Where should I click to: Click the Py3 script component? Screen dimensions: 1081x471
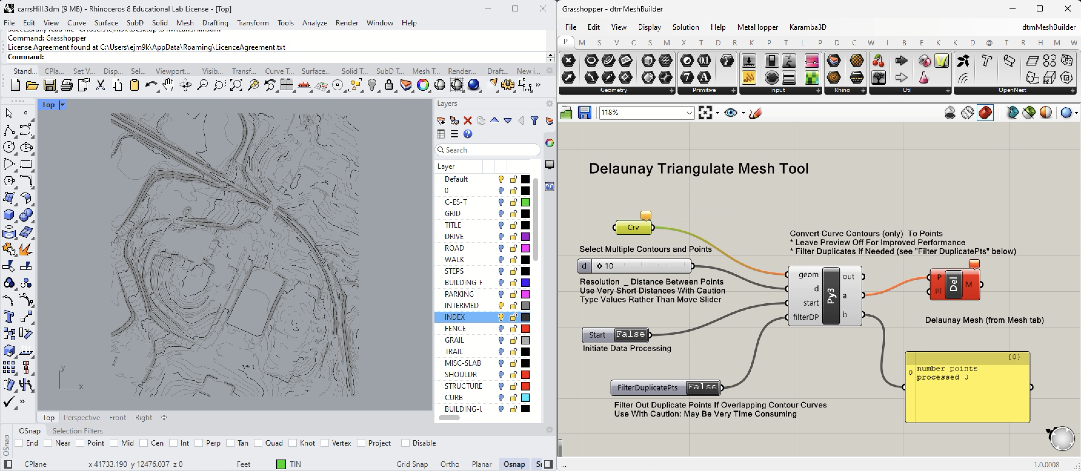tap(831, 296)
